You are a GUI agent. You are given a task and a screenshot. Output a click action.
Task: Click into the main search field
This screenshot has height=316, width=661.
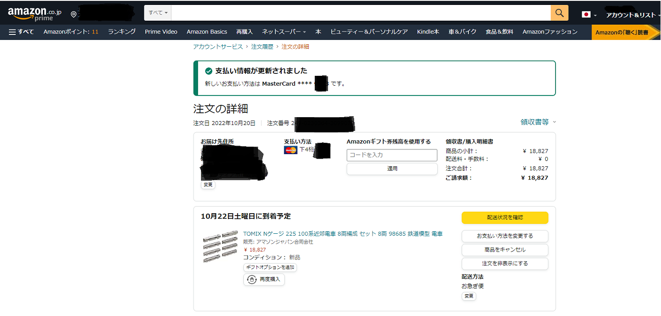tap(361, 13)
